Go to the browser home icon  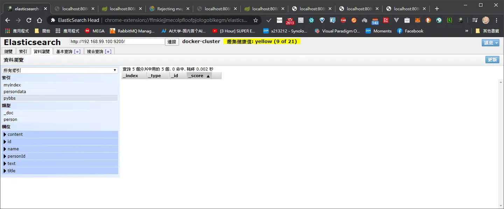click(40, 20)
